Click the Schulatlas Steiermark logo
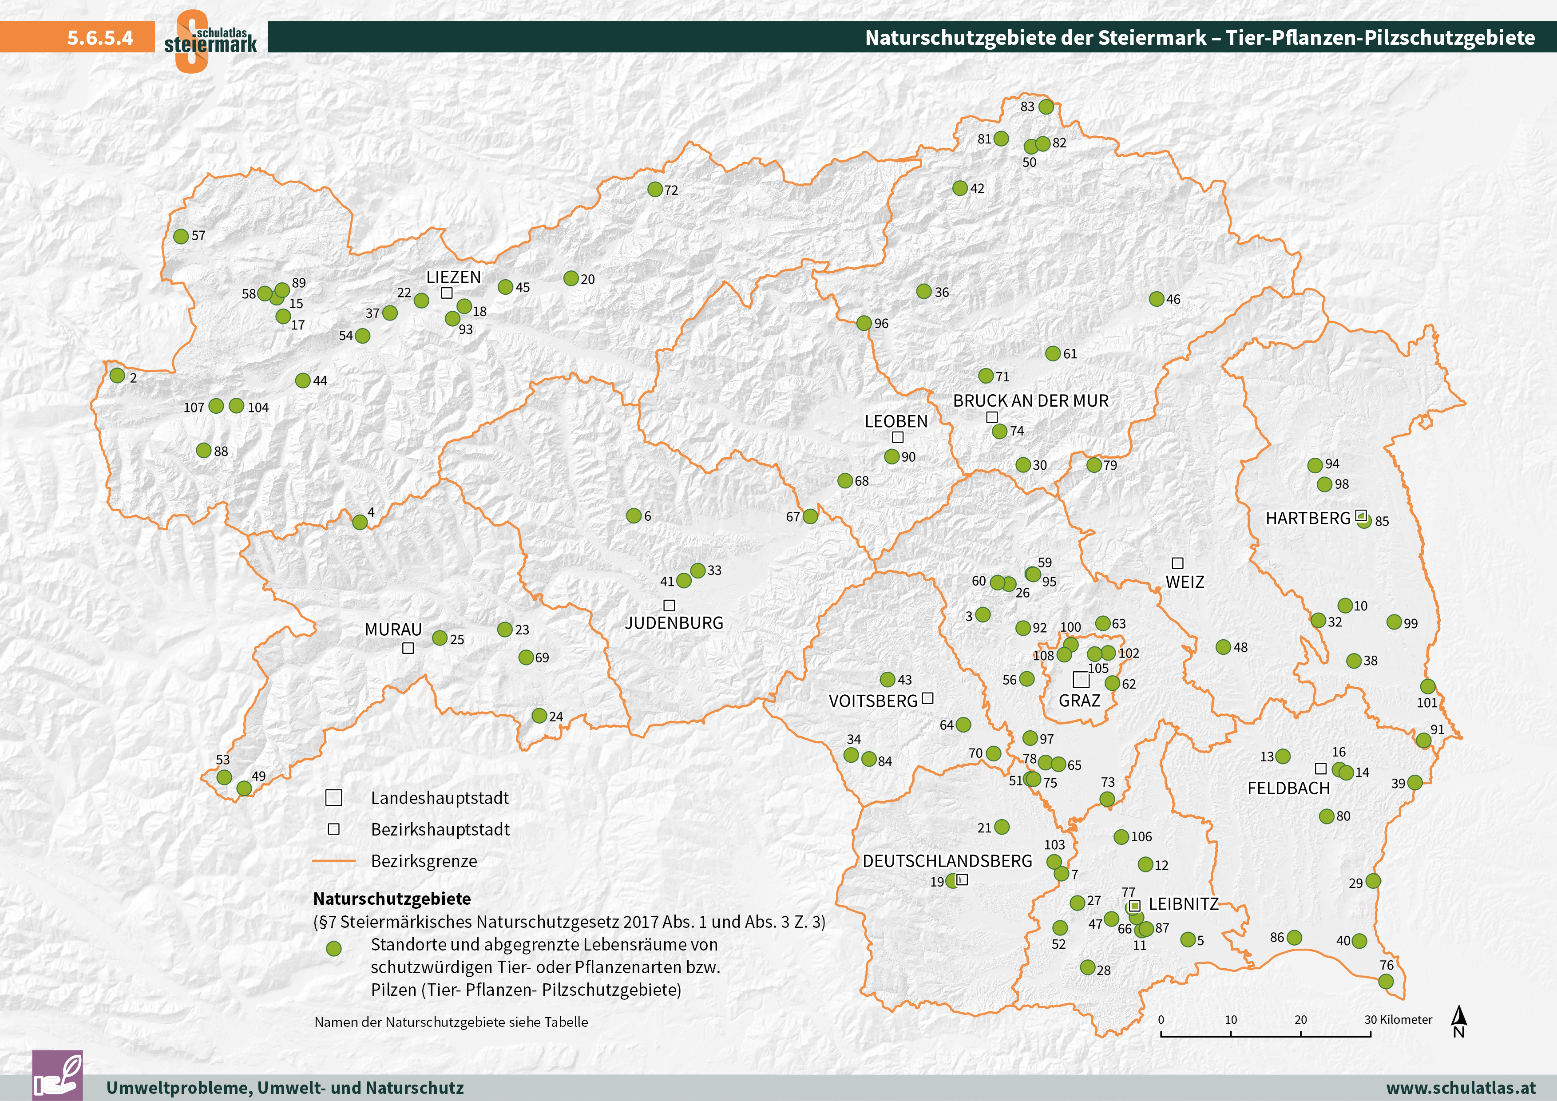 [x=210, y=41]
